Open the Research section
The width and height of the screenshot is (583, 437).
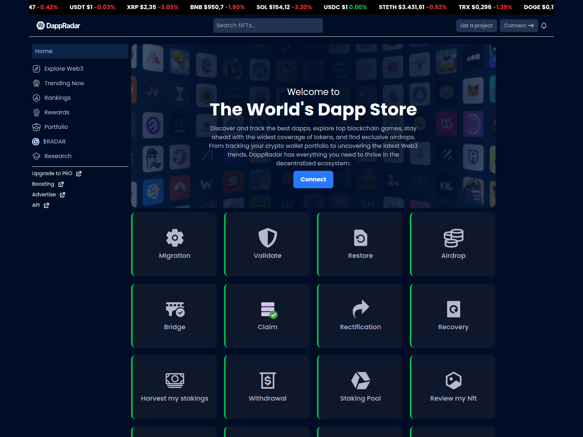[x=58, y=156]
